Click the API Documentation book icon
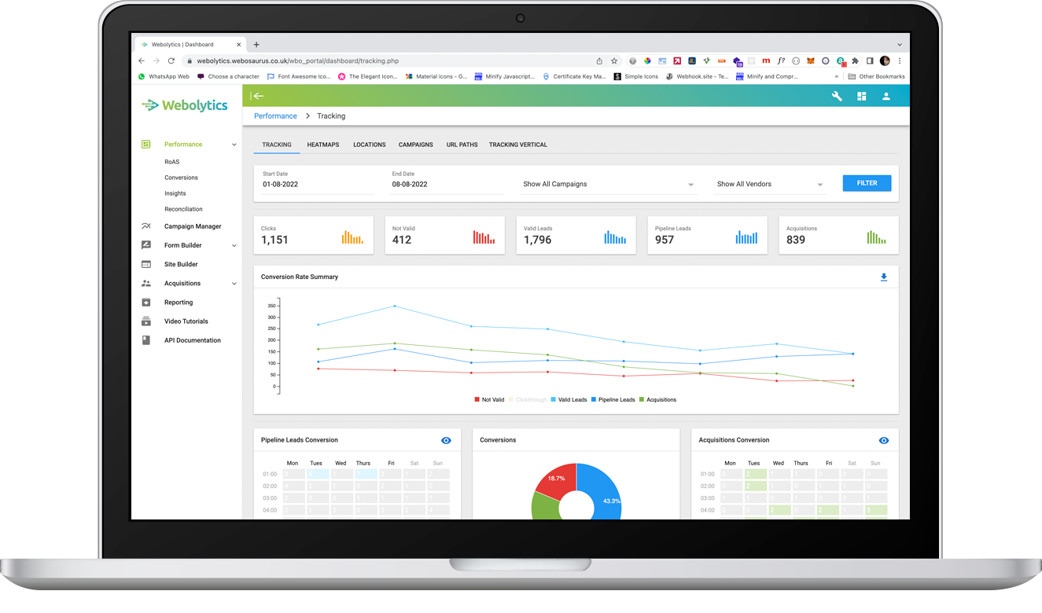The image size is (1042, 613). [145, 340]
